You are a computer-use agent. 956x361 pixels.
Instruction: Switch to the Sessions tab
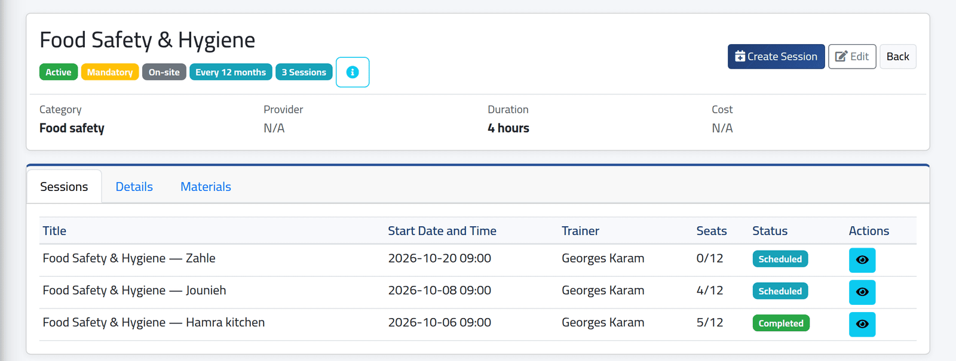coord(64,187)
